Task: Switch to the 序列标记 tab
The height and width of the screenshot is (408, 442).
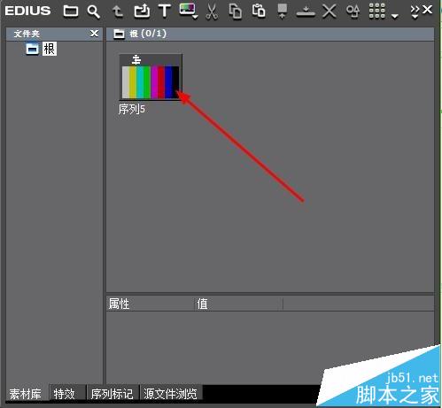Action: tap(112, 394)
